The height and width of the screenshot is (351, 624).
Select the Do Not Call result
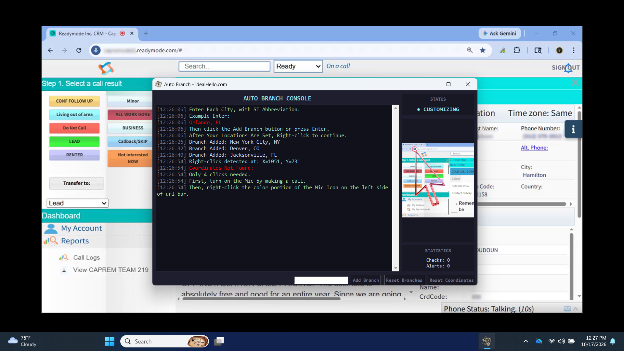[74, 128]
